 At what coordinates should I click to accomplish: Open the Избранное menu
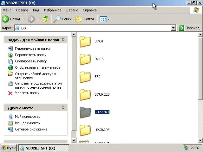click(53, 10)
